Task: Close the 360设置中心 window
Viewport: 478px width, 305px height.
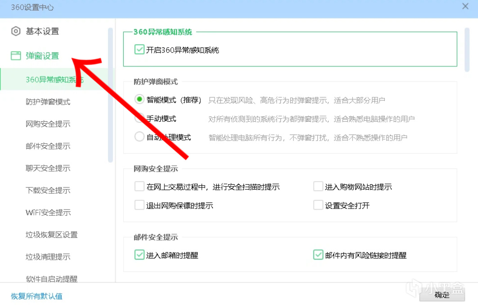Action: pyautogui.click(x=465, y=6)
